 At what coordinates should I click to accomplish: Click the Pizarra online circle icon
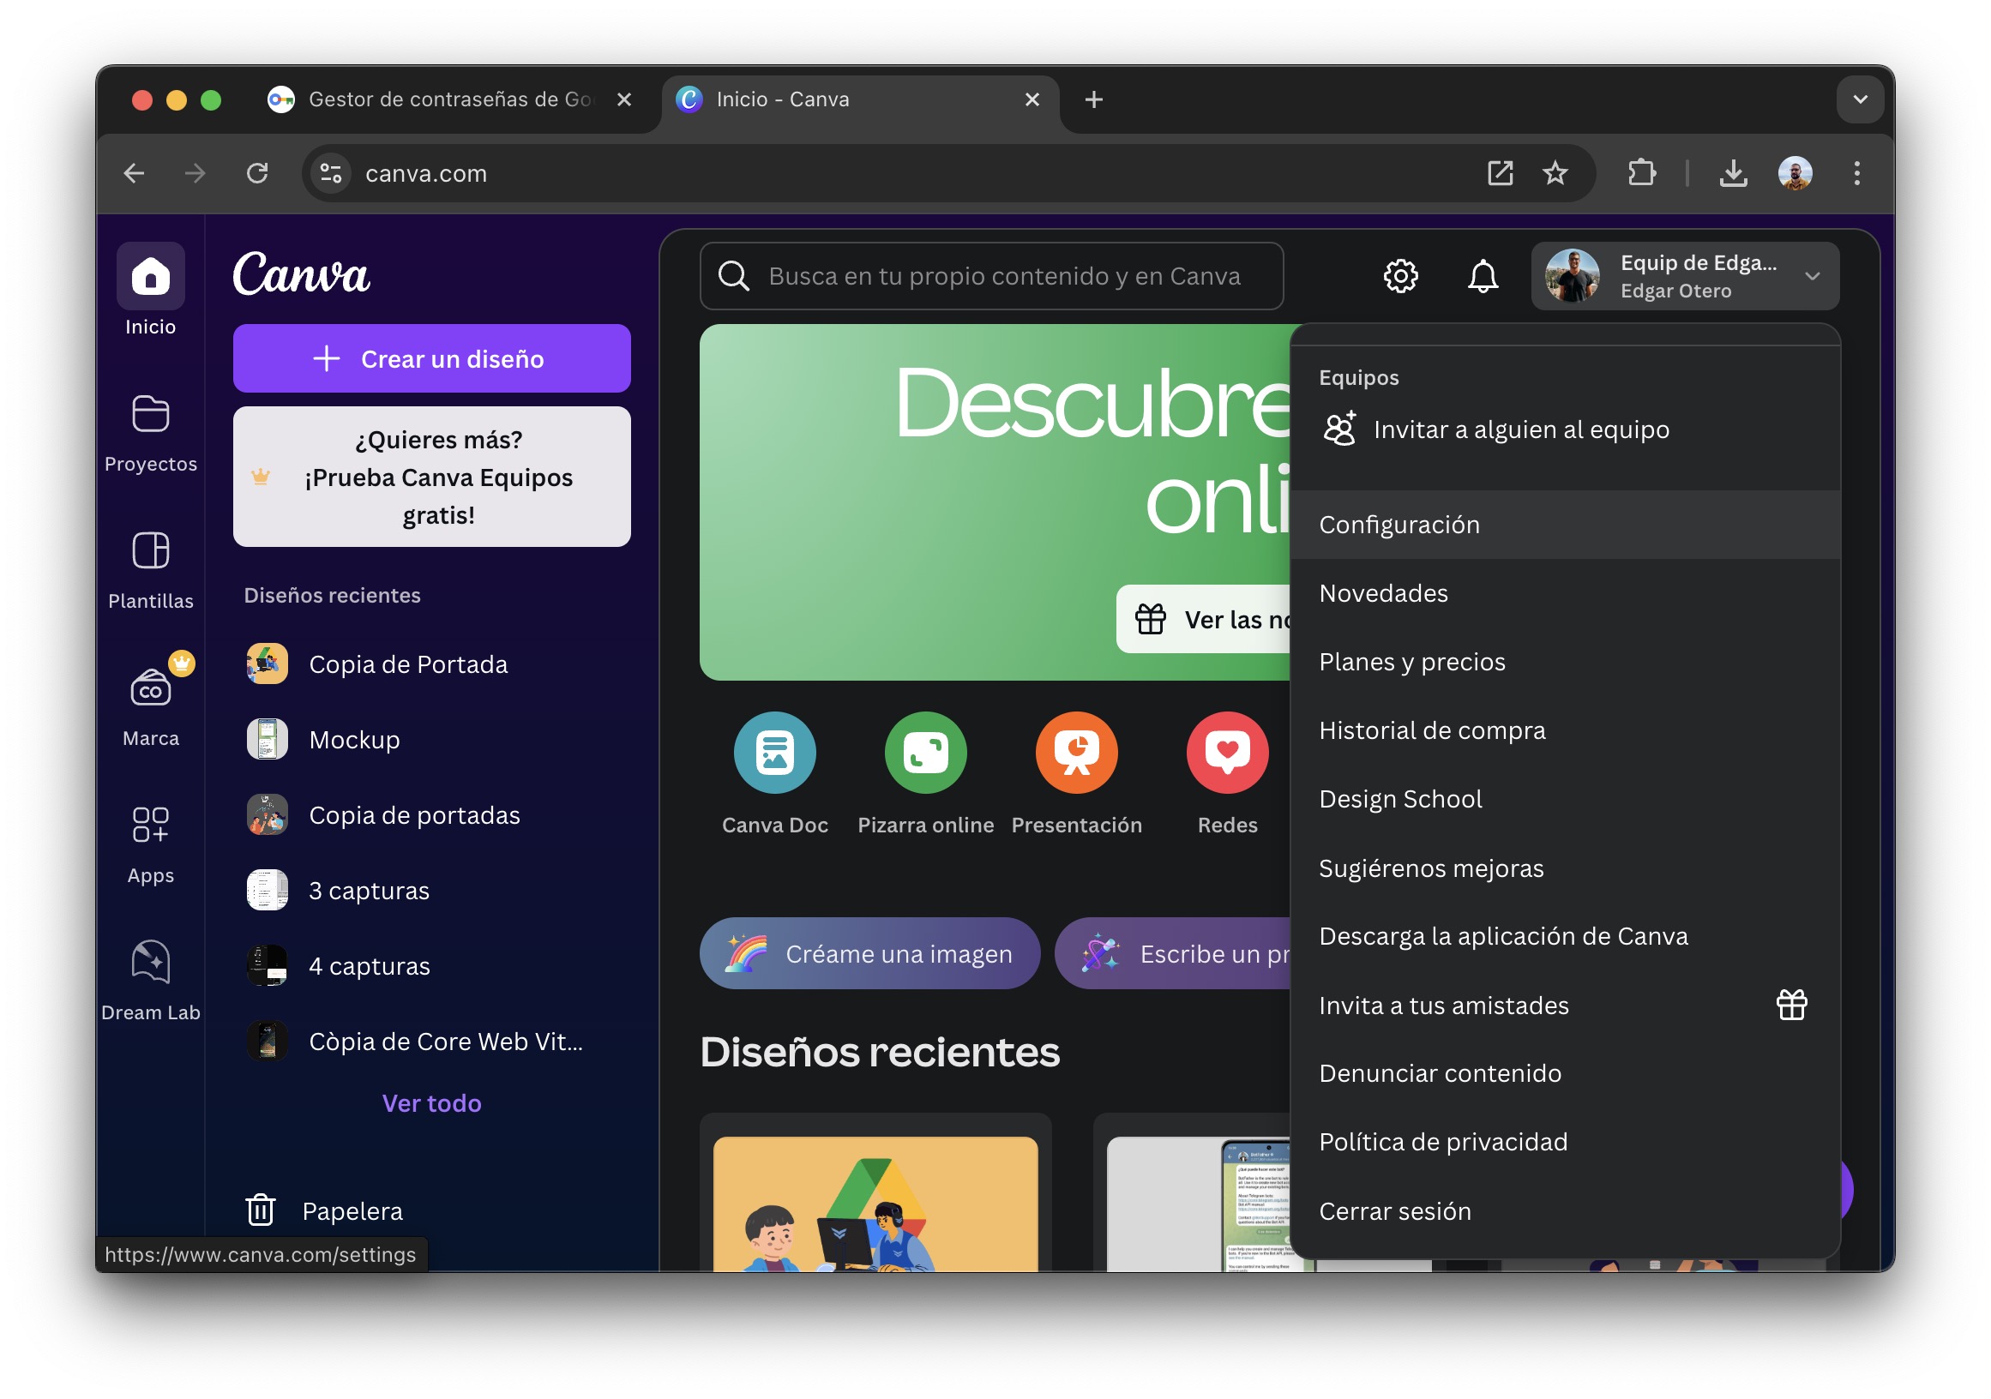tap(926, 754)
